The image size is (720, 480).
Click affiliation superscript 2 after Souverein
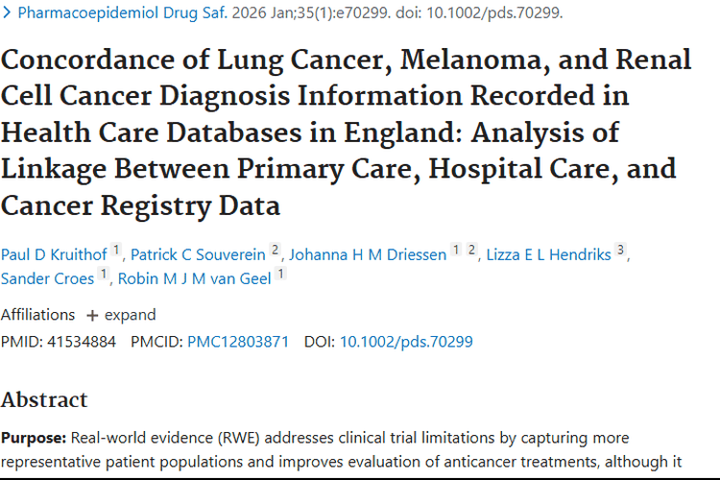275,252
